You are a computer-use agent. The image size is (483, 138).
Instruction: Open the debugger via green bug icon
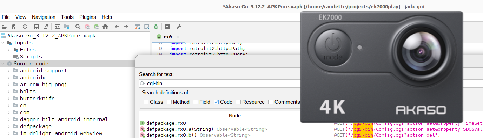coord(156,27)
